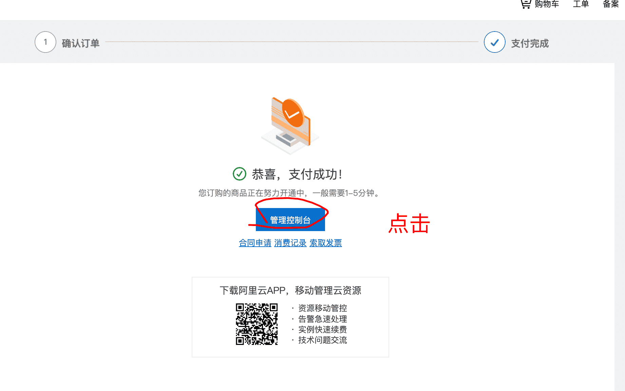Select the 确认订单 step
Screen dimensions: 625x391
80,43
